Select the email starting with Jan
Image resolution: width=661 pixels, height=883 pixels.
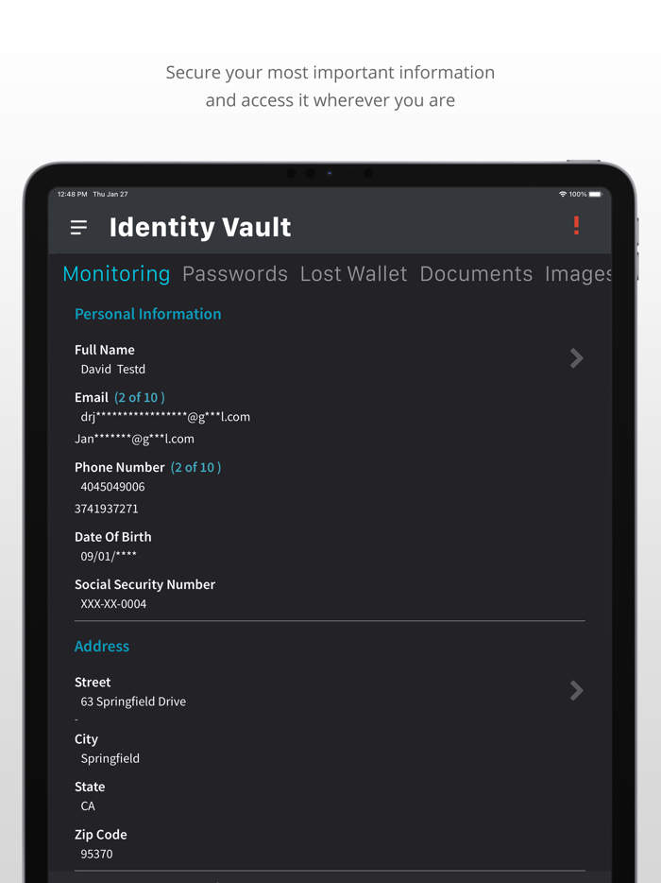point(134,440)
